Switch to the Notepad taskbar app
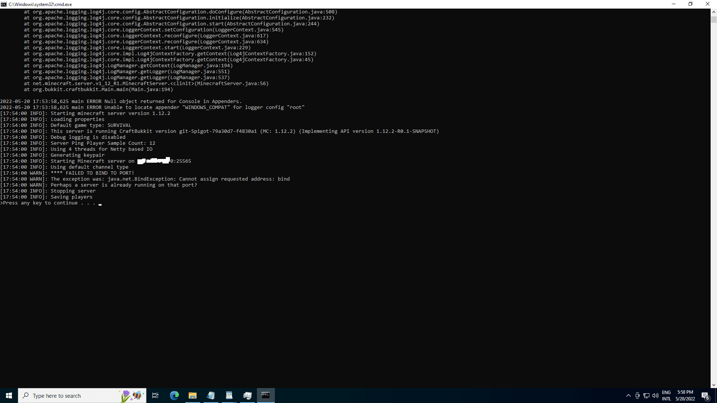717x403 pixels. tap(211, 396)
